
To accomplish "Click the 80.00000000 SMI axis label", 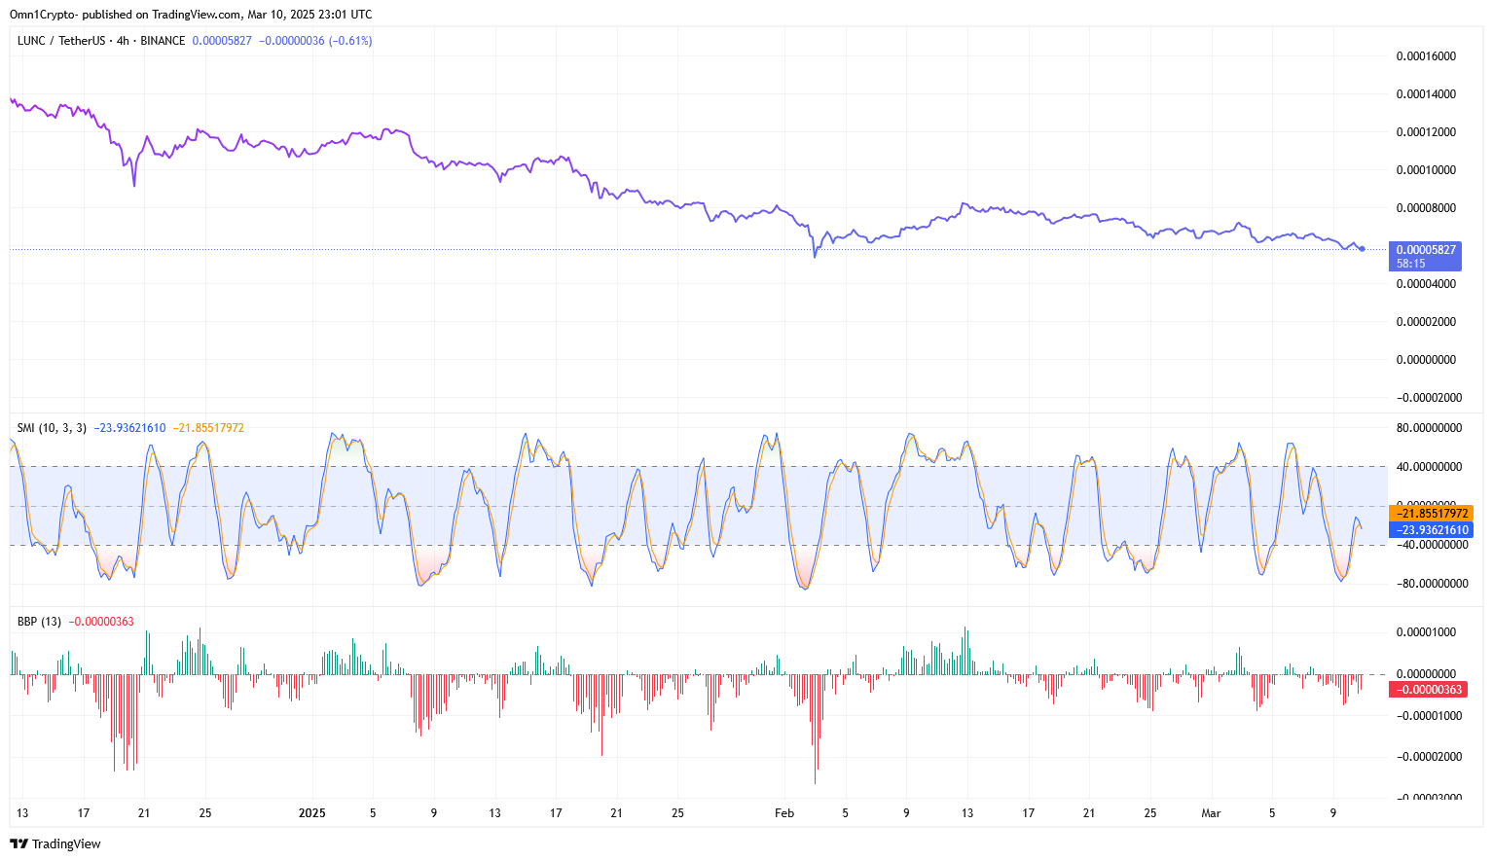I will [x=1429, y=428].
